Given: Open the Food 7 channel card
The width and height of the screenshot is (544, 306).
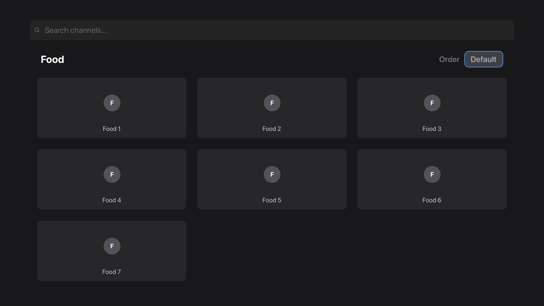Looking at the screenshot, I should tap(112, 251).
